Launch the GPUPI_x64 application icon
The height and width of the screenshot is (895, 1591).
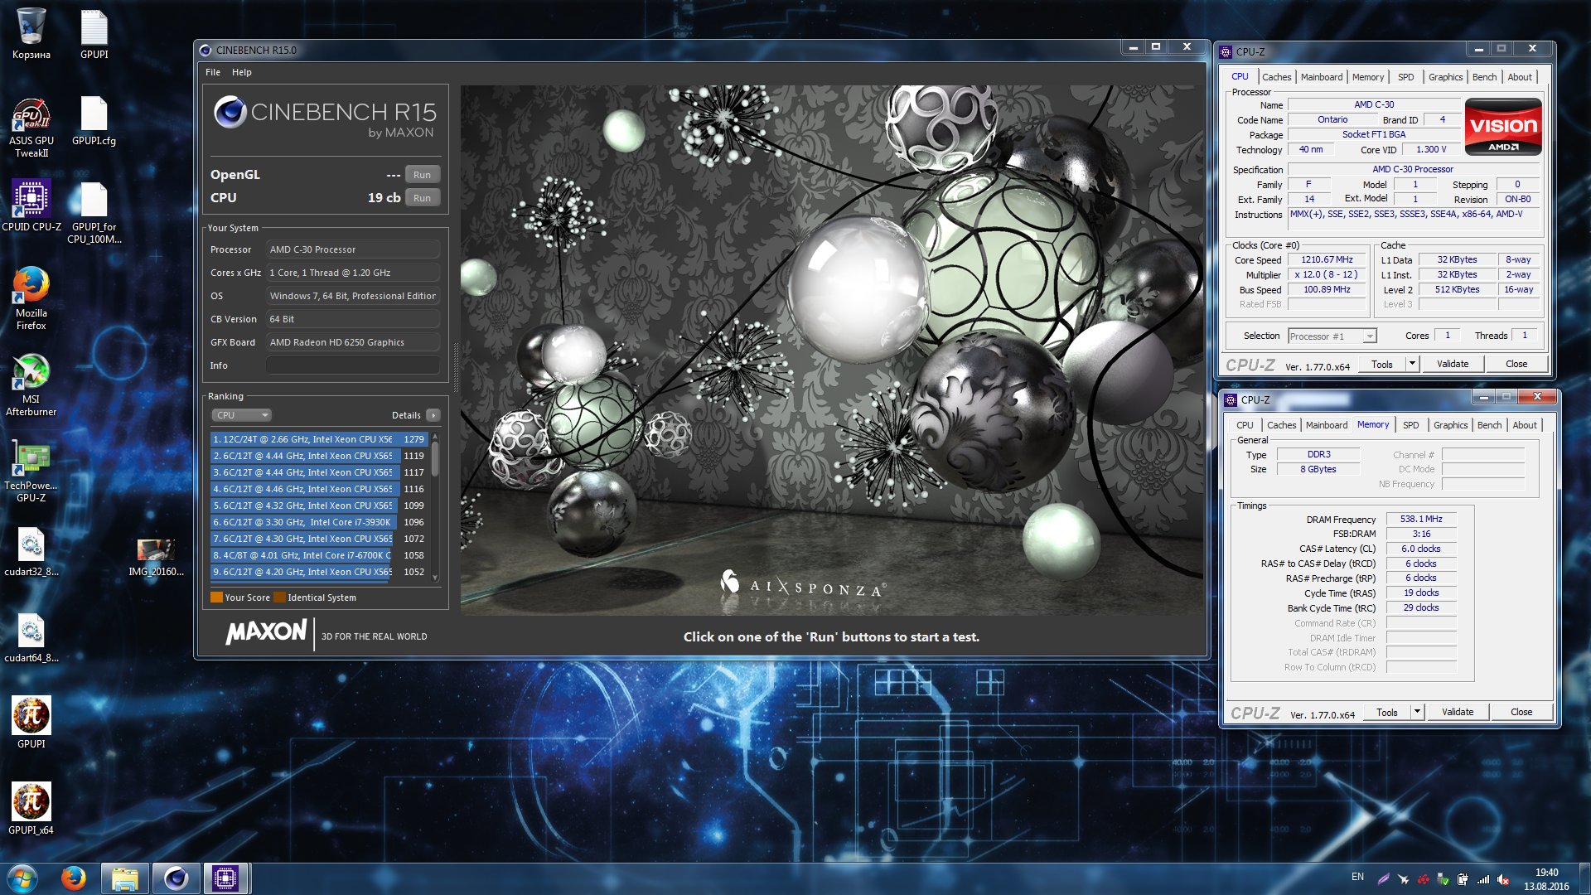(x=31, y=808)
